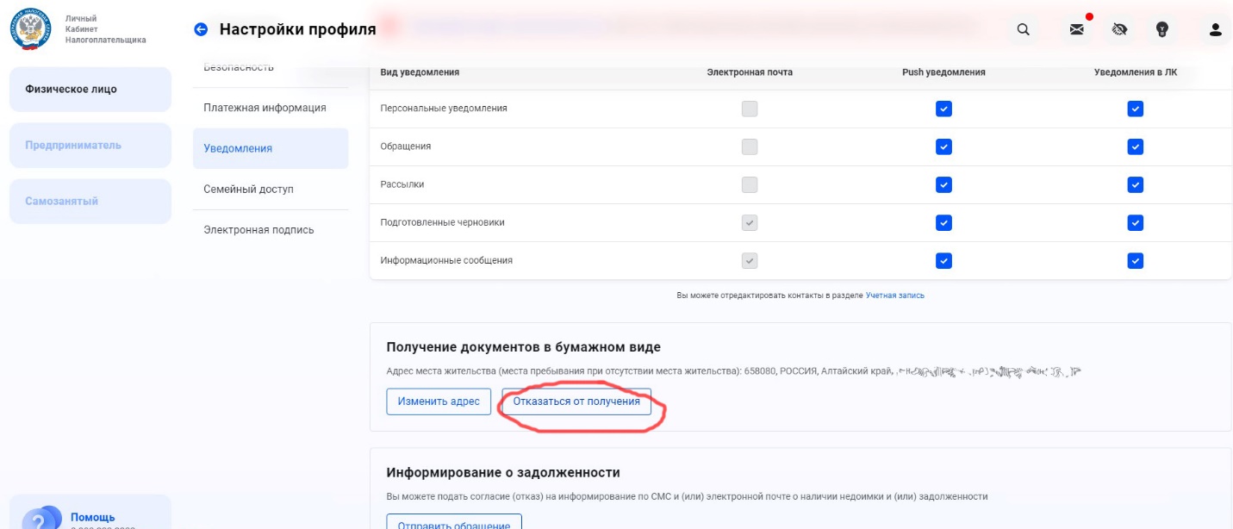
Task: Click the Личный Кабинет Налогоплательщика title
Action: tap(106, 29)
